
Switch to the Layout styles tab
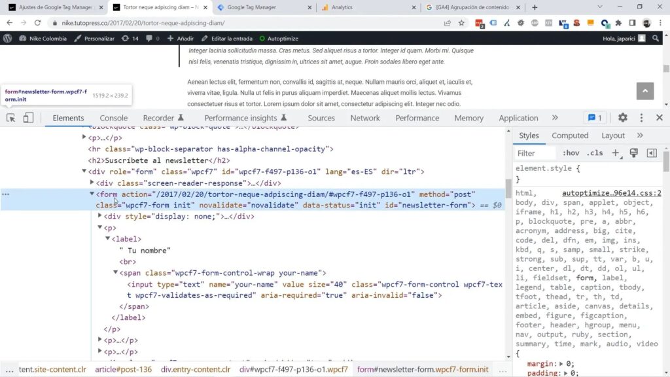pos(612,135)
